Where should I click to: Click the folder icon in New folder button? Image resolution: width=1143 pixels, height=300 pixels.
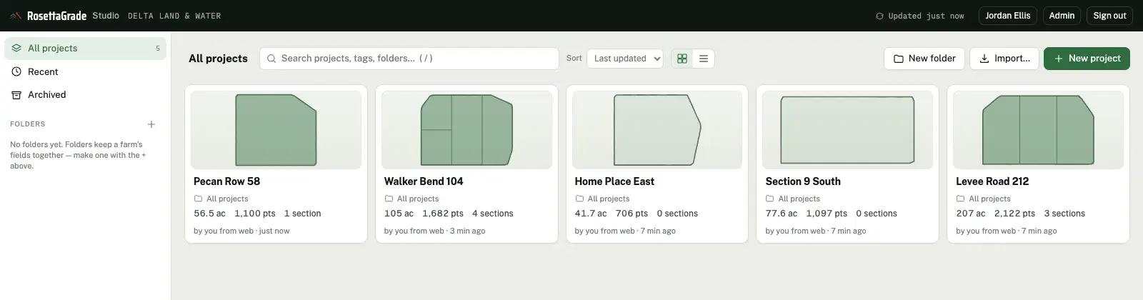[899, 59]
